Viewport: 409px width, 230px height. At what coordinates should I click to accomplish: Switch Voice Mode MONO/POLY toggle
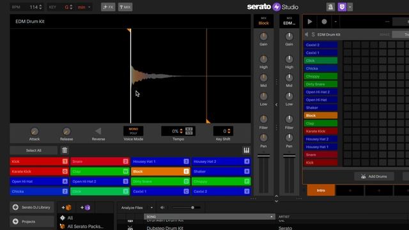point(134,131)
